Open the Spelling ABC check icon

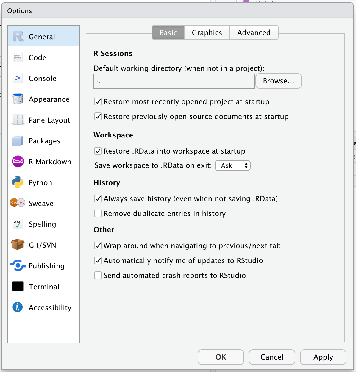pos(18,224)
